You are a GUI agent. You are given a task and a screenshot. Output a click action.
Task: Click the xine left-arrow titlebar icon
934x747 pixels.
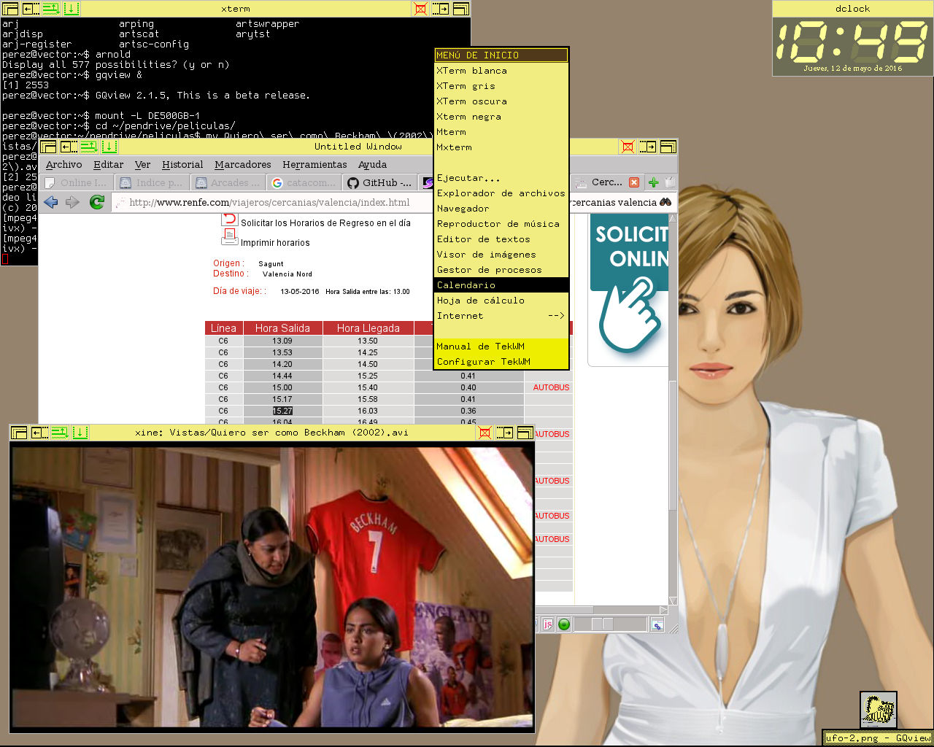pos(39,433)
